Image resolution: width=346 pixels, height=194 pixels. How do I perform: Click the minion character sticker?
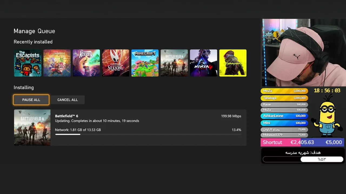tap(327, 116)
